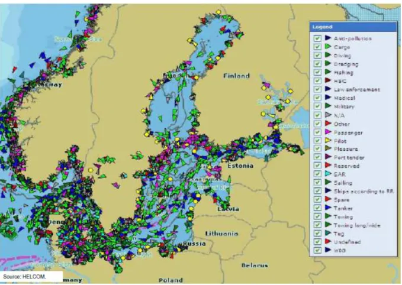Click the 'Dredging' legend label text
Image resolution: width=402 pixels, height=285 pixels.
pos(346,64)
